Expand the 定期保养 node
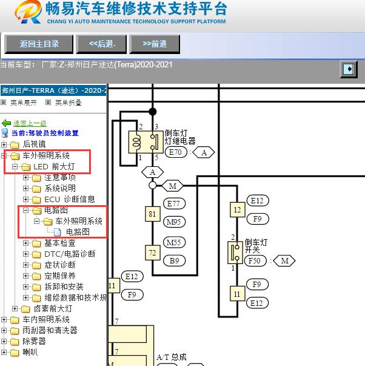 click(x=25, y=276)
